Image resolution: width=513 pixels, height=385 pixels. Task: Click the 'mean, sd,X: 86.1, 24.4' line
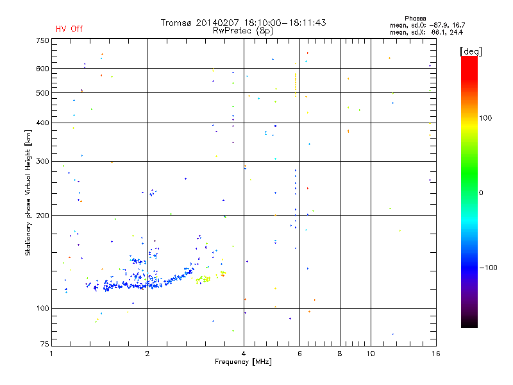(x=426, y=32)
